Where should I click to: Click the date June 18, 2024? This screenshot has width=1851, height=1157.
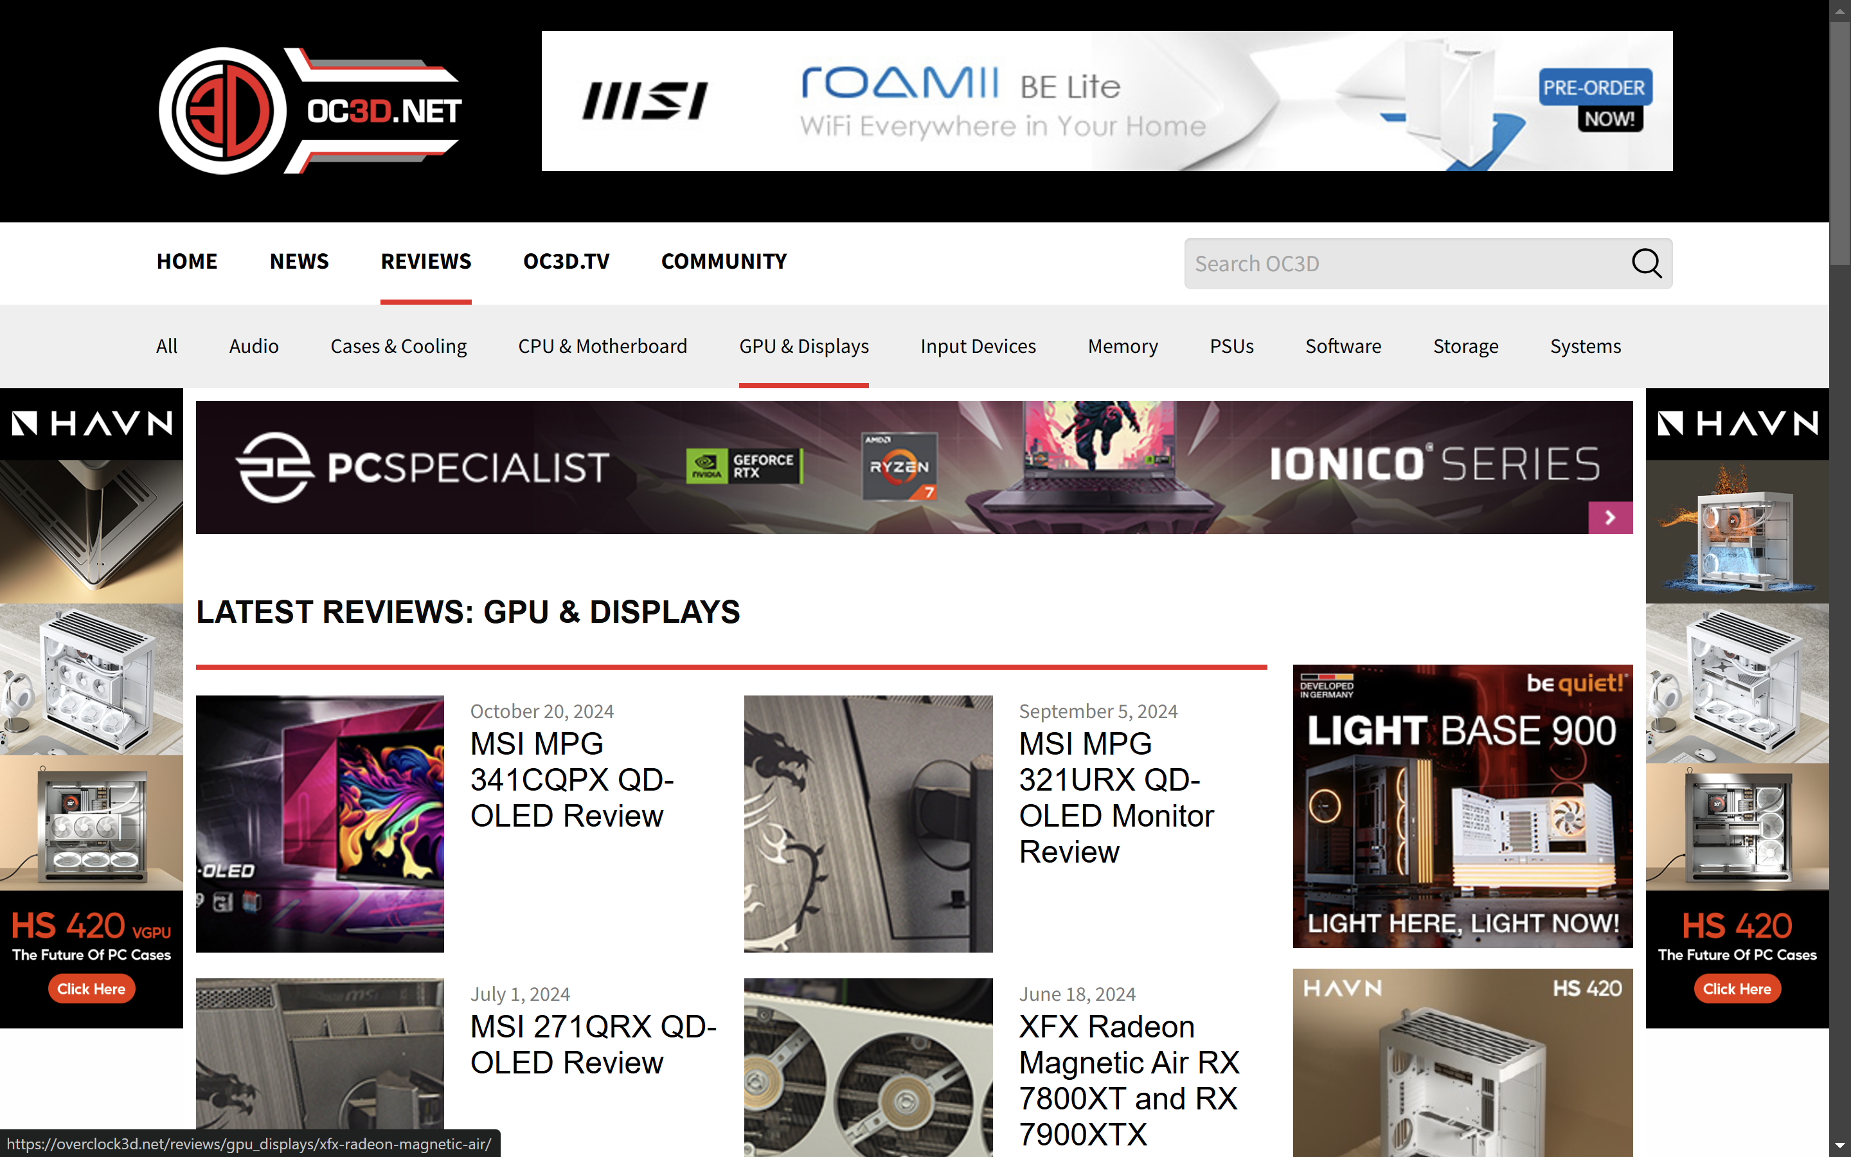click(1077, 994)
